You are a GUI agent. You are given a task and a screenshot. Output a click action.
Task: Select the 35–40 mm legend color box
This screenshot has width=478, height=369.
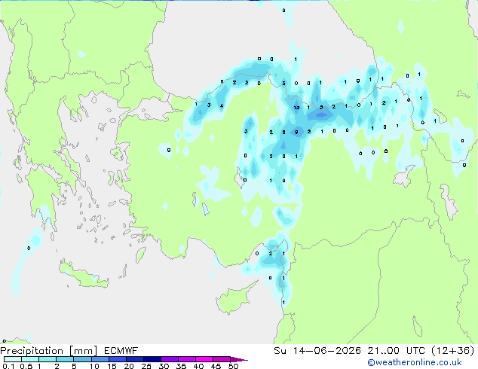coord(186,359)
